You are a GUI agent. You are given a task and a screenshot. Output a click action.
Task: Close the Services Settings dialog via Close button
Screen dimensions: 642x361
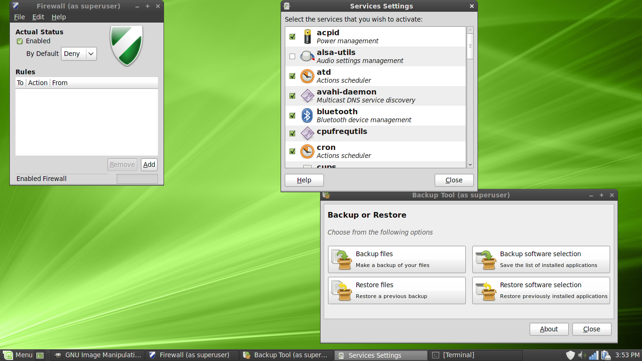454,180
